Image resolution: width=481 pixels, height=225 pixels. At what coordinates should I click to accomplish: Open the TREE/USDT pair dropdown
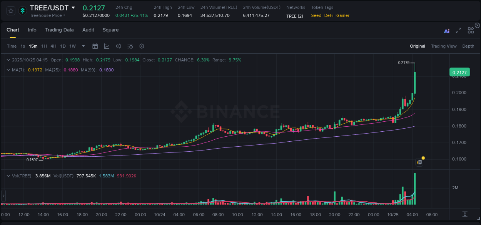point(73,8)
